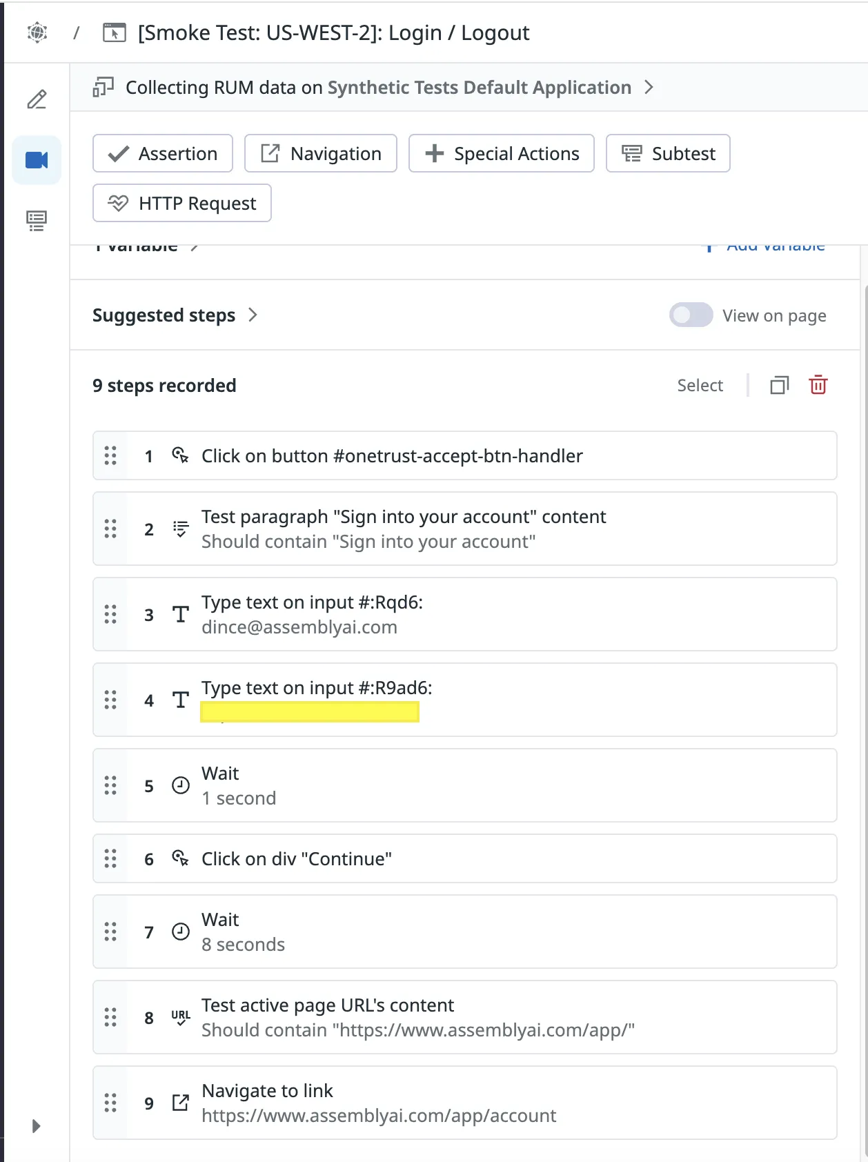
Task: Open step 9 Navigate to link
Action: click(464, 1103)
